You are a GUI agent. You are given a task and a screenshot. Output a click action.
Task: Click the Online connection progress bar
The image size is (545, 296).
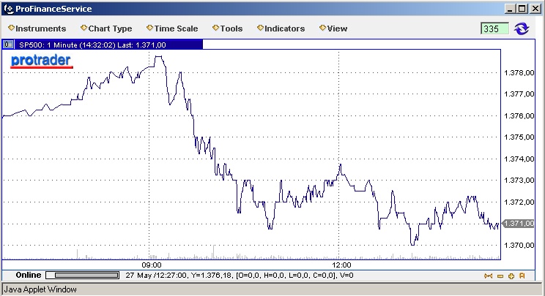coord(82,276)
